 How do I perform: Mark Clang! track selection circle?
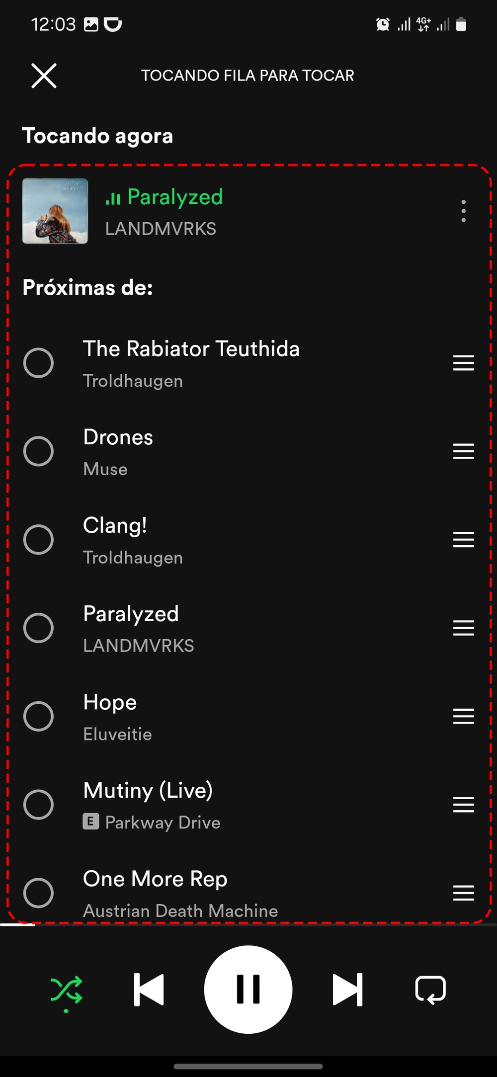point(38,540)
